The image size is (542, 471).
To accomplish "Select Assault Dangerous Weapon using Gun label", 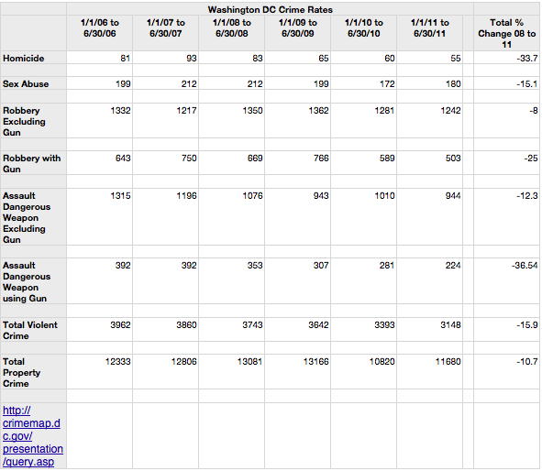I will pos(27,281).
